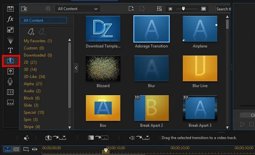Image resolution: width=255 pixels, height=155 pixels.
Task: Click the import media icon
Action: (x=24, y=9)
